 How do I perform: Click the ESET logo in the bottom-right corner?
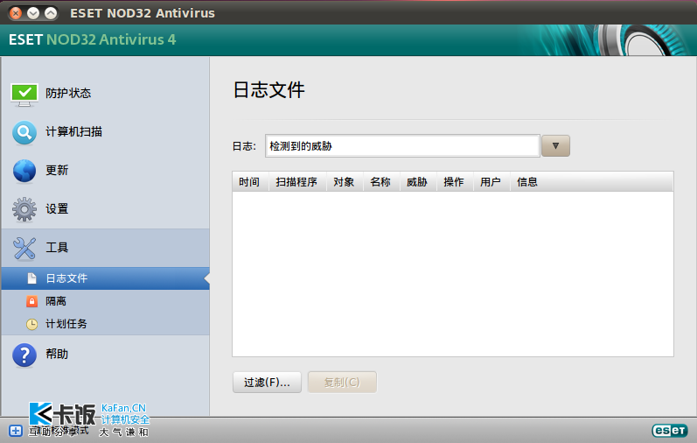point(669,431)
